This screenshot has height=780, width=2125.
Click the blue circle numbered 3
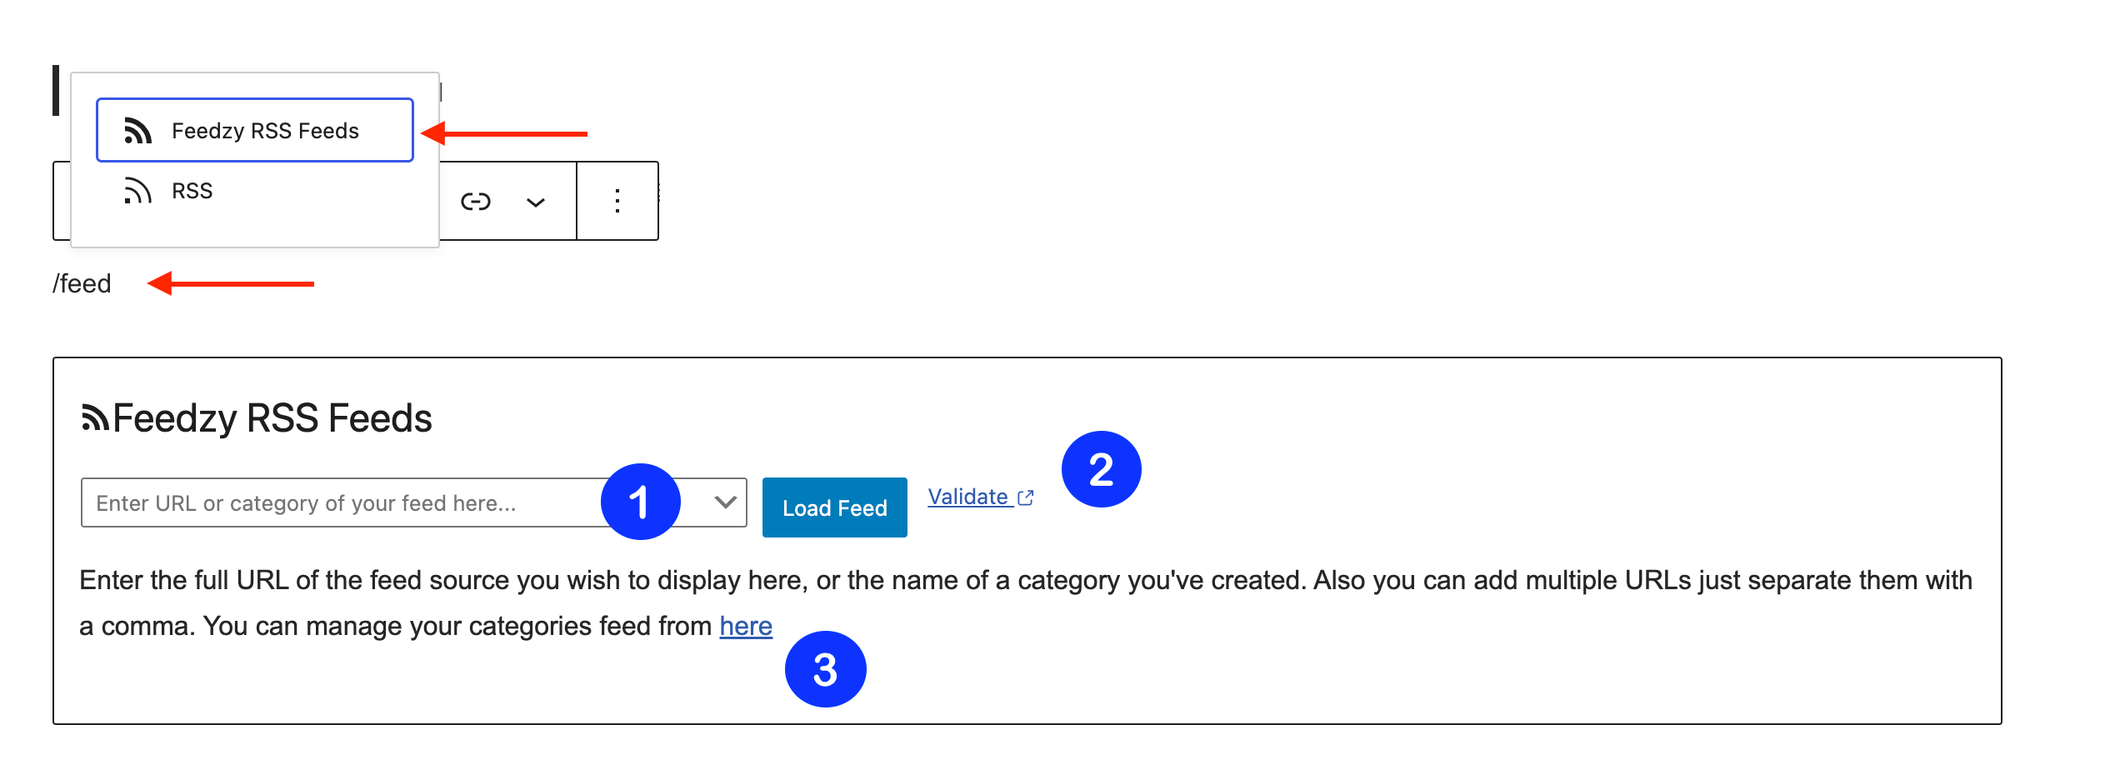tap(825, 669)
